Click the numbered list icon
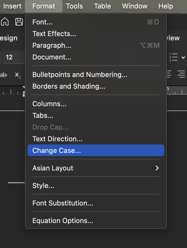187x248 pixels. click(x=173, y=57)
